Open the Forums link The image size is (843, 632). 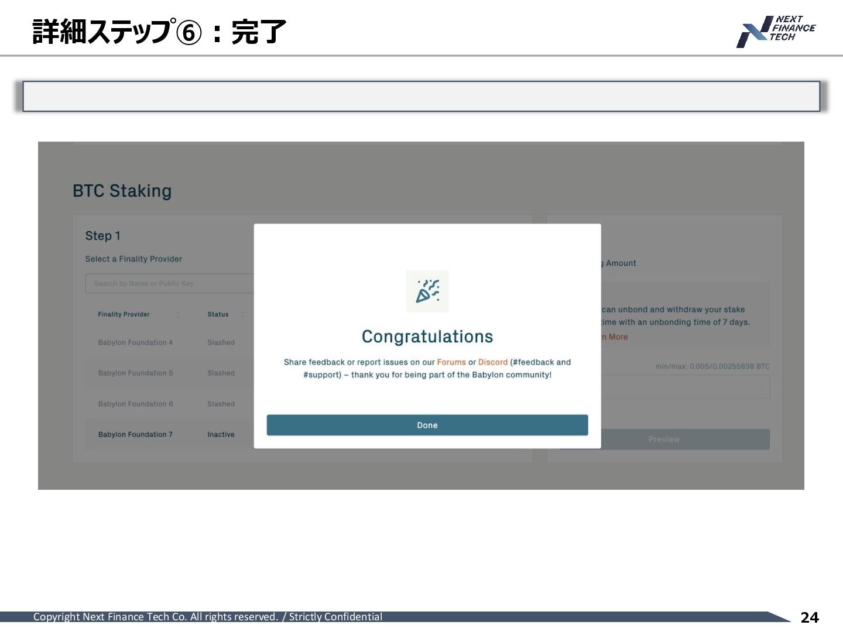coord(451,362)
